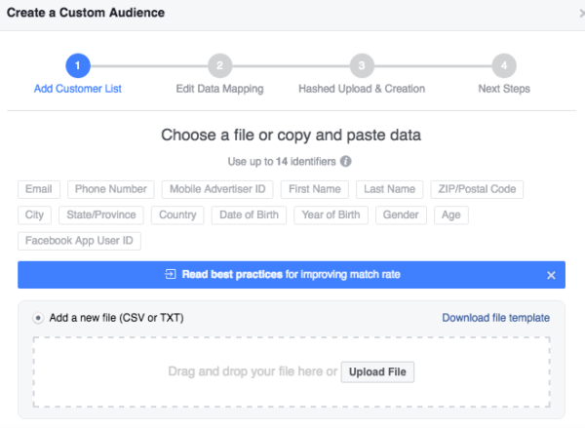
Task: Select step 1 circle Add Customer List
Action: click(x=78, y=65)
